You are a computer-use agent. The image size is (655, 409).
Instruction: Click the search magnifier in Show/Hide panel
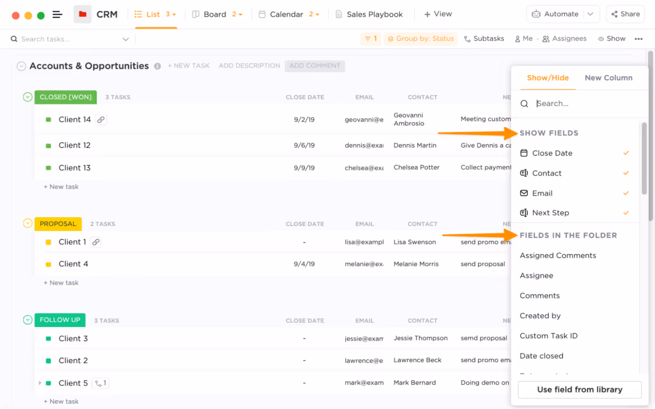point(524,104)
